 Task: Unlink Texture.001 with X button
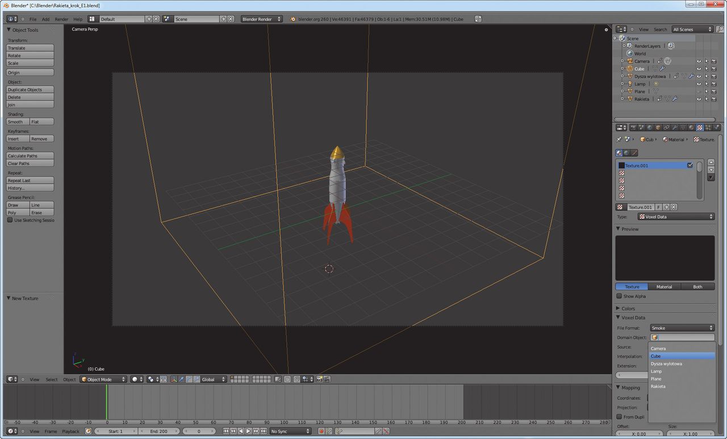click(674, 207)
